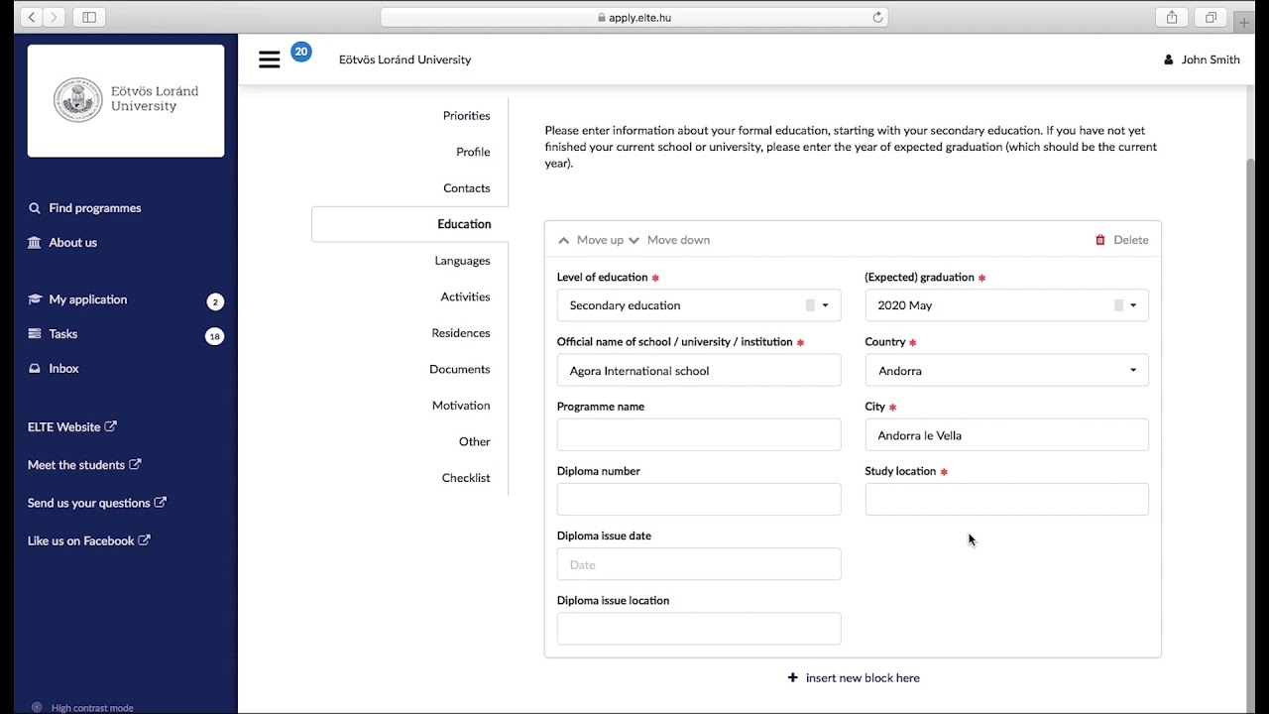Toggle Safari sidebar button
1269x714 pixels.
[89, 17]
